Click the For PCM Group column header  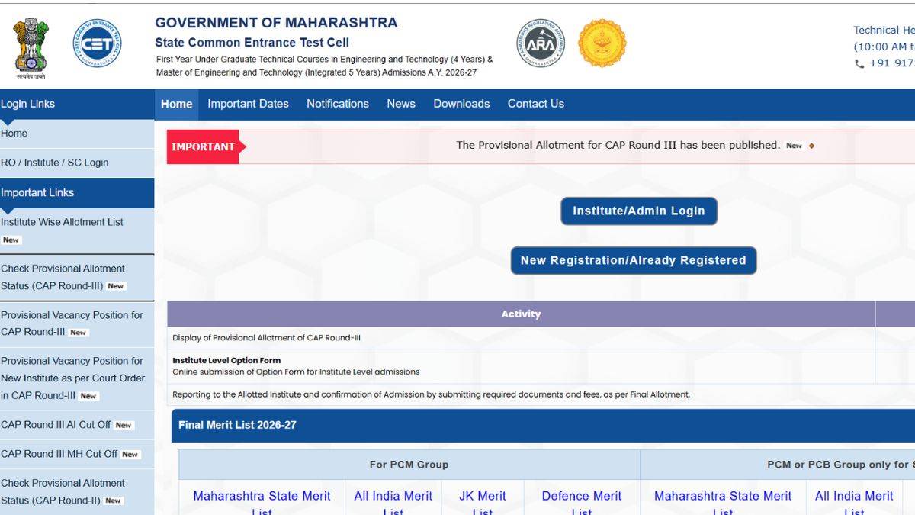coord(409,465)
